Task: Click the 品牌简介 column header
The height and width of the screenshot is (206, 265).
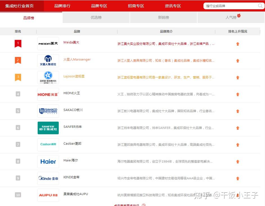Action: [x=166, y=31]
